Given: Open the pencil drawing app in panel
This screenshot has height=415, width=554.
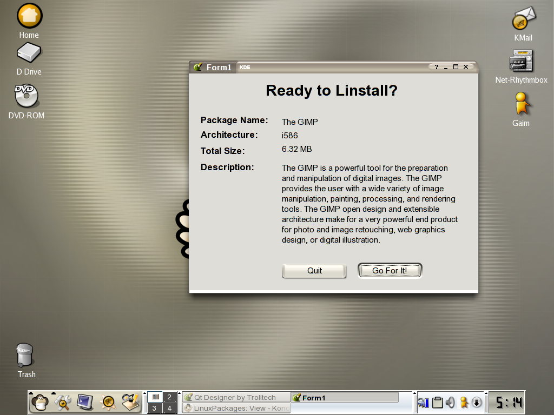Looking at the screenshot, I should point(131,402).
